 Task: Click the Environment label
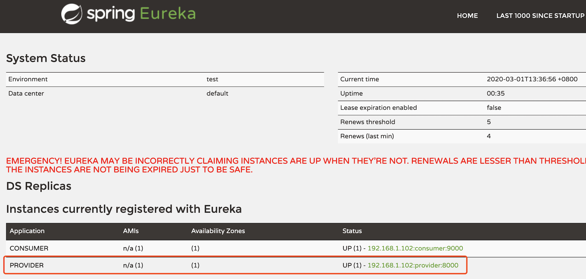(28, 79)
